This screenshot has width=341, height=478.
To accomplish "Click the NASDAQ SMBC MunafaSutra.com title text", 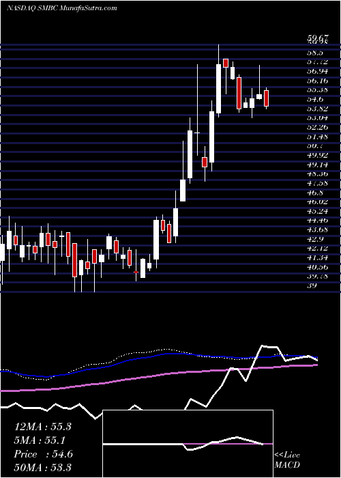I will click(62, 8).
